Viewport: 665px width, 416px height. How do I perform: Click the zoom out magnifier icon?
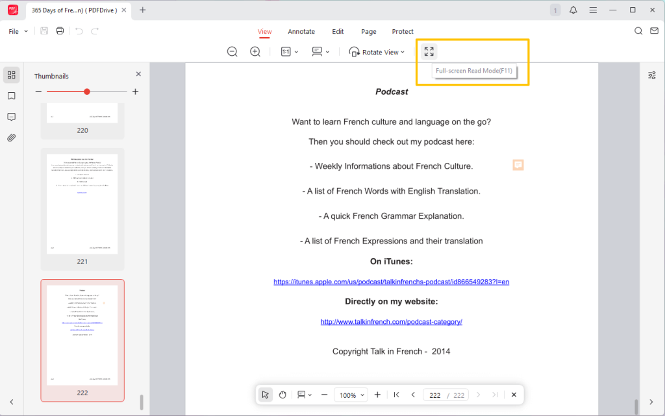click(x=232, y=52)
